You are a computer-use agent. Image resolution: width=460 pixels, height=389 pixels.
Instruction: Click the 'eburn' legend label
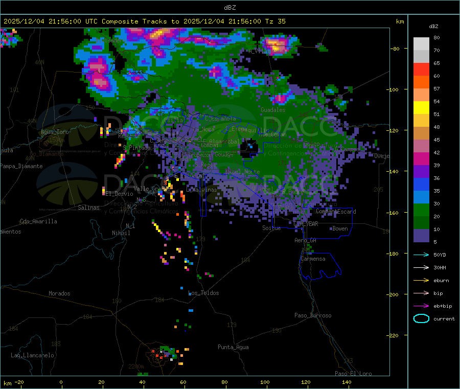click(x=441, y=281)
